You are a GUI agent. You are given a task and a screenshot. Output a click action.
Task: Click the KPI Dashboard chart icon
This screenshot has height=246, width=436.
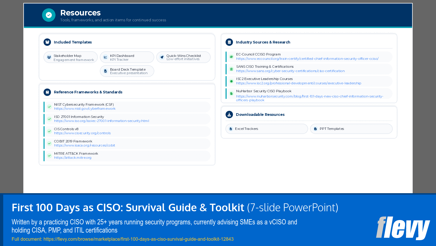pyautogui.click(x=105, y=57)
